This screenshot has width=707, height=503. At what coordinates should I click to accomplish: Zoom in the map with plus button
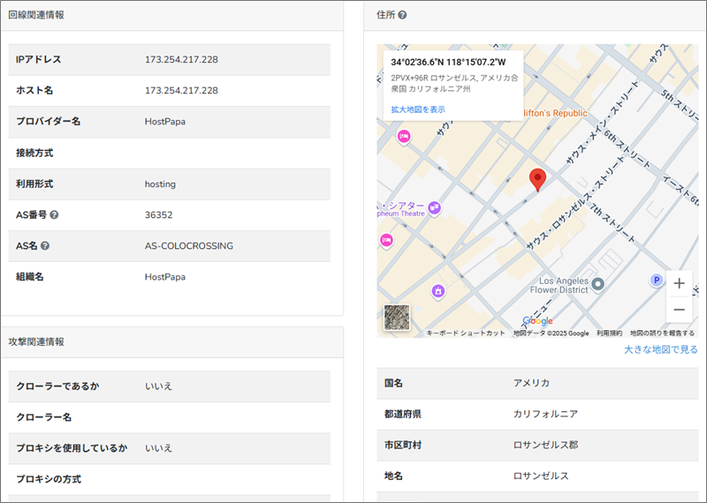click(679, 283)
